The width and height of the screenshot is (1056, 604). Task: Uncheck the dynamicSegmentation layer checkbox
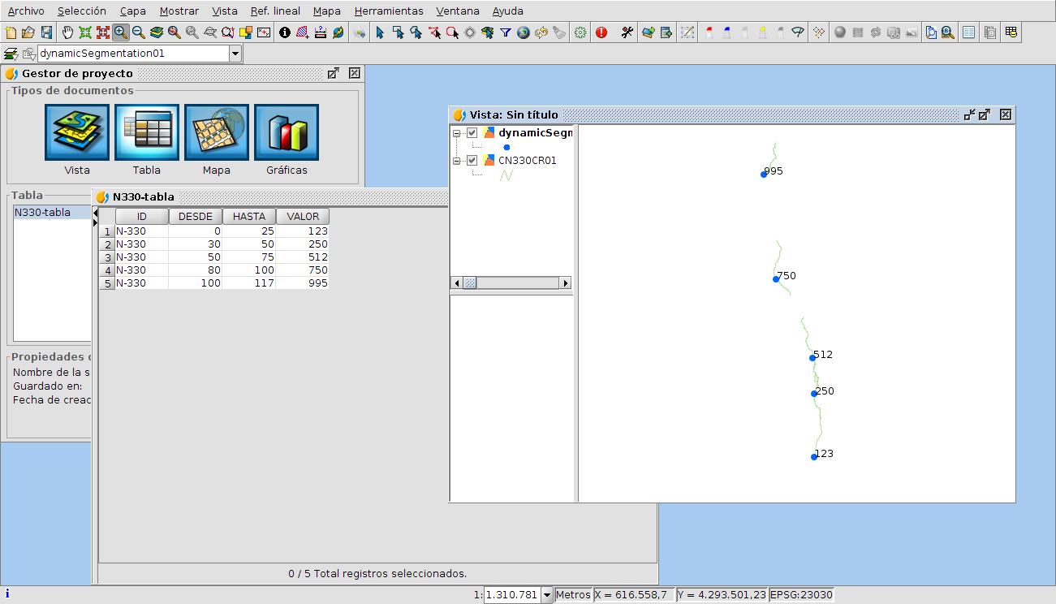[472, 133]
